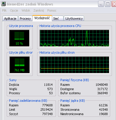The width and height of the screenshot is (116, 120).
Task: Click the Pamięć fizyczna Razem value
Action: tap(101, 85)
